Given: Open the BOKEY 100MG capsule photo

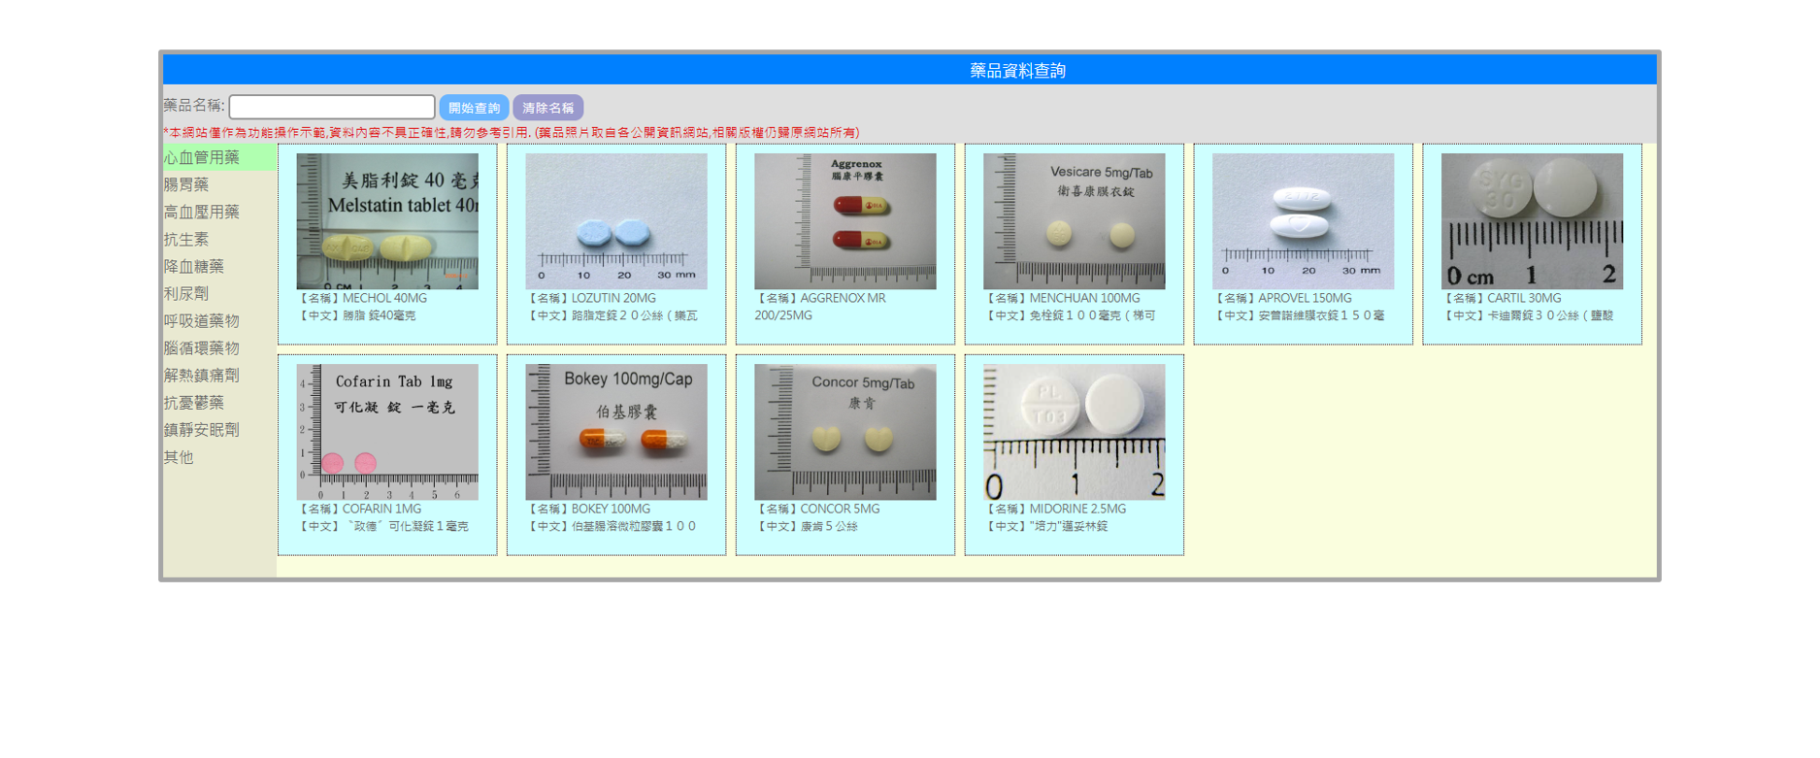Looking at the screenshot, I should 616,432.
